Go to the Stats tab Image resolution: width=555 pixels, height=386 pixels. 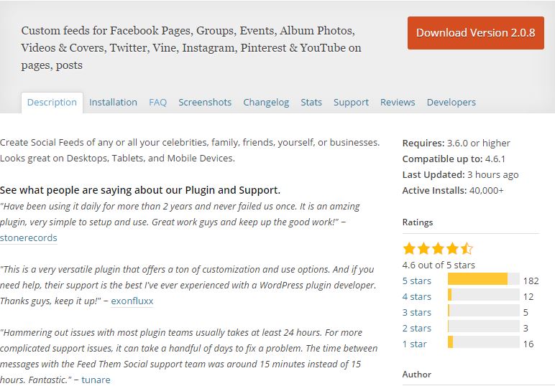[311, 103]
